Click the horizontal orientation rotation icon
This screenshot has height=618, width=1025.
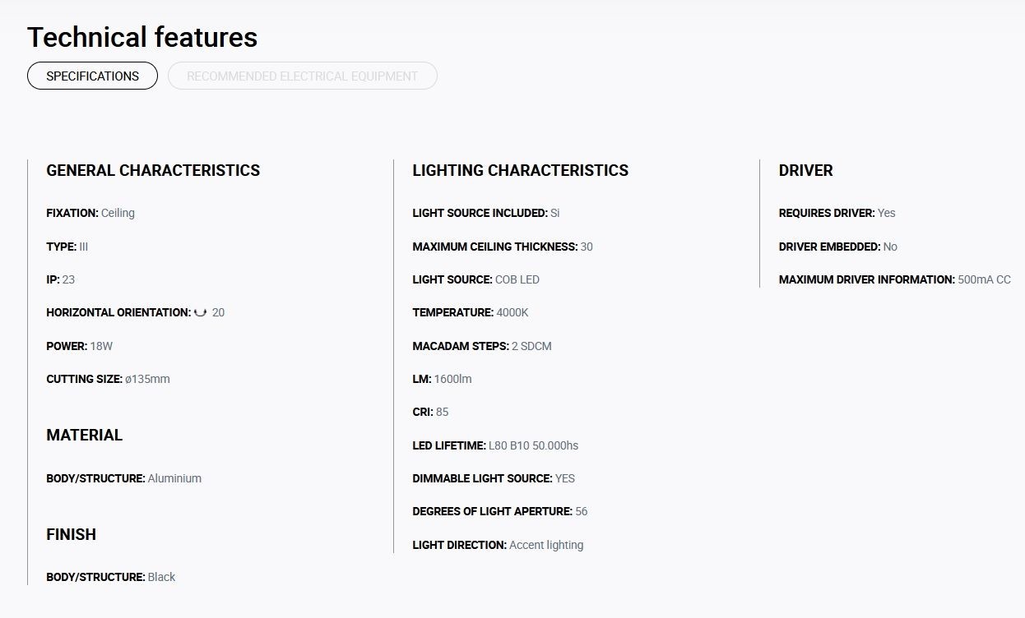point(200,313)
